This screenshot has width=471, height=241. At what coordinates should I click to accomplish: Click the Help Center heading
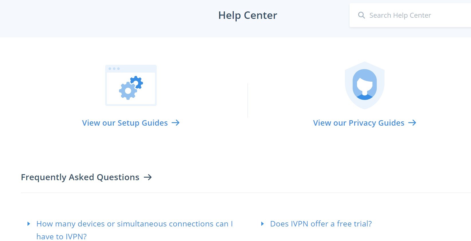pyautogui.click(x=248, y=15)
